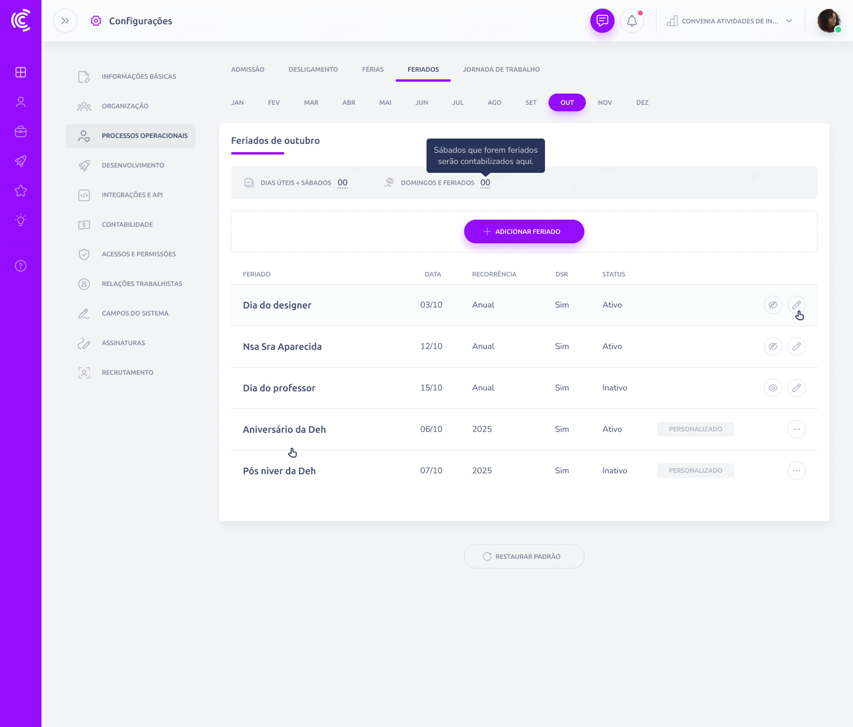
Task: Click the Adicionar Feriado button
Action: tap(524, 231)
